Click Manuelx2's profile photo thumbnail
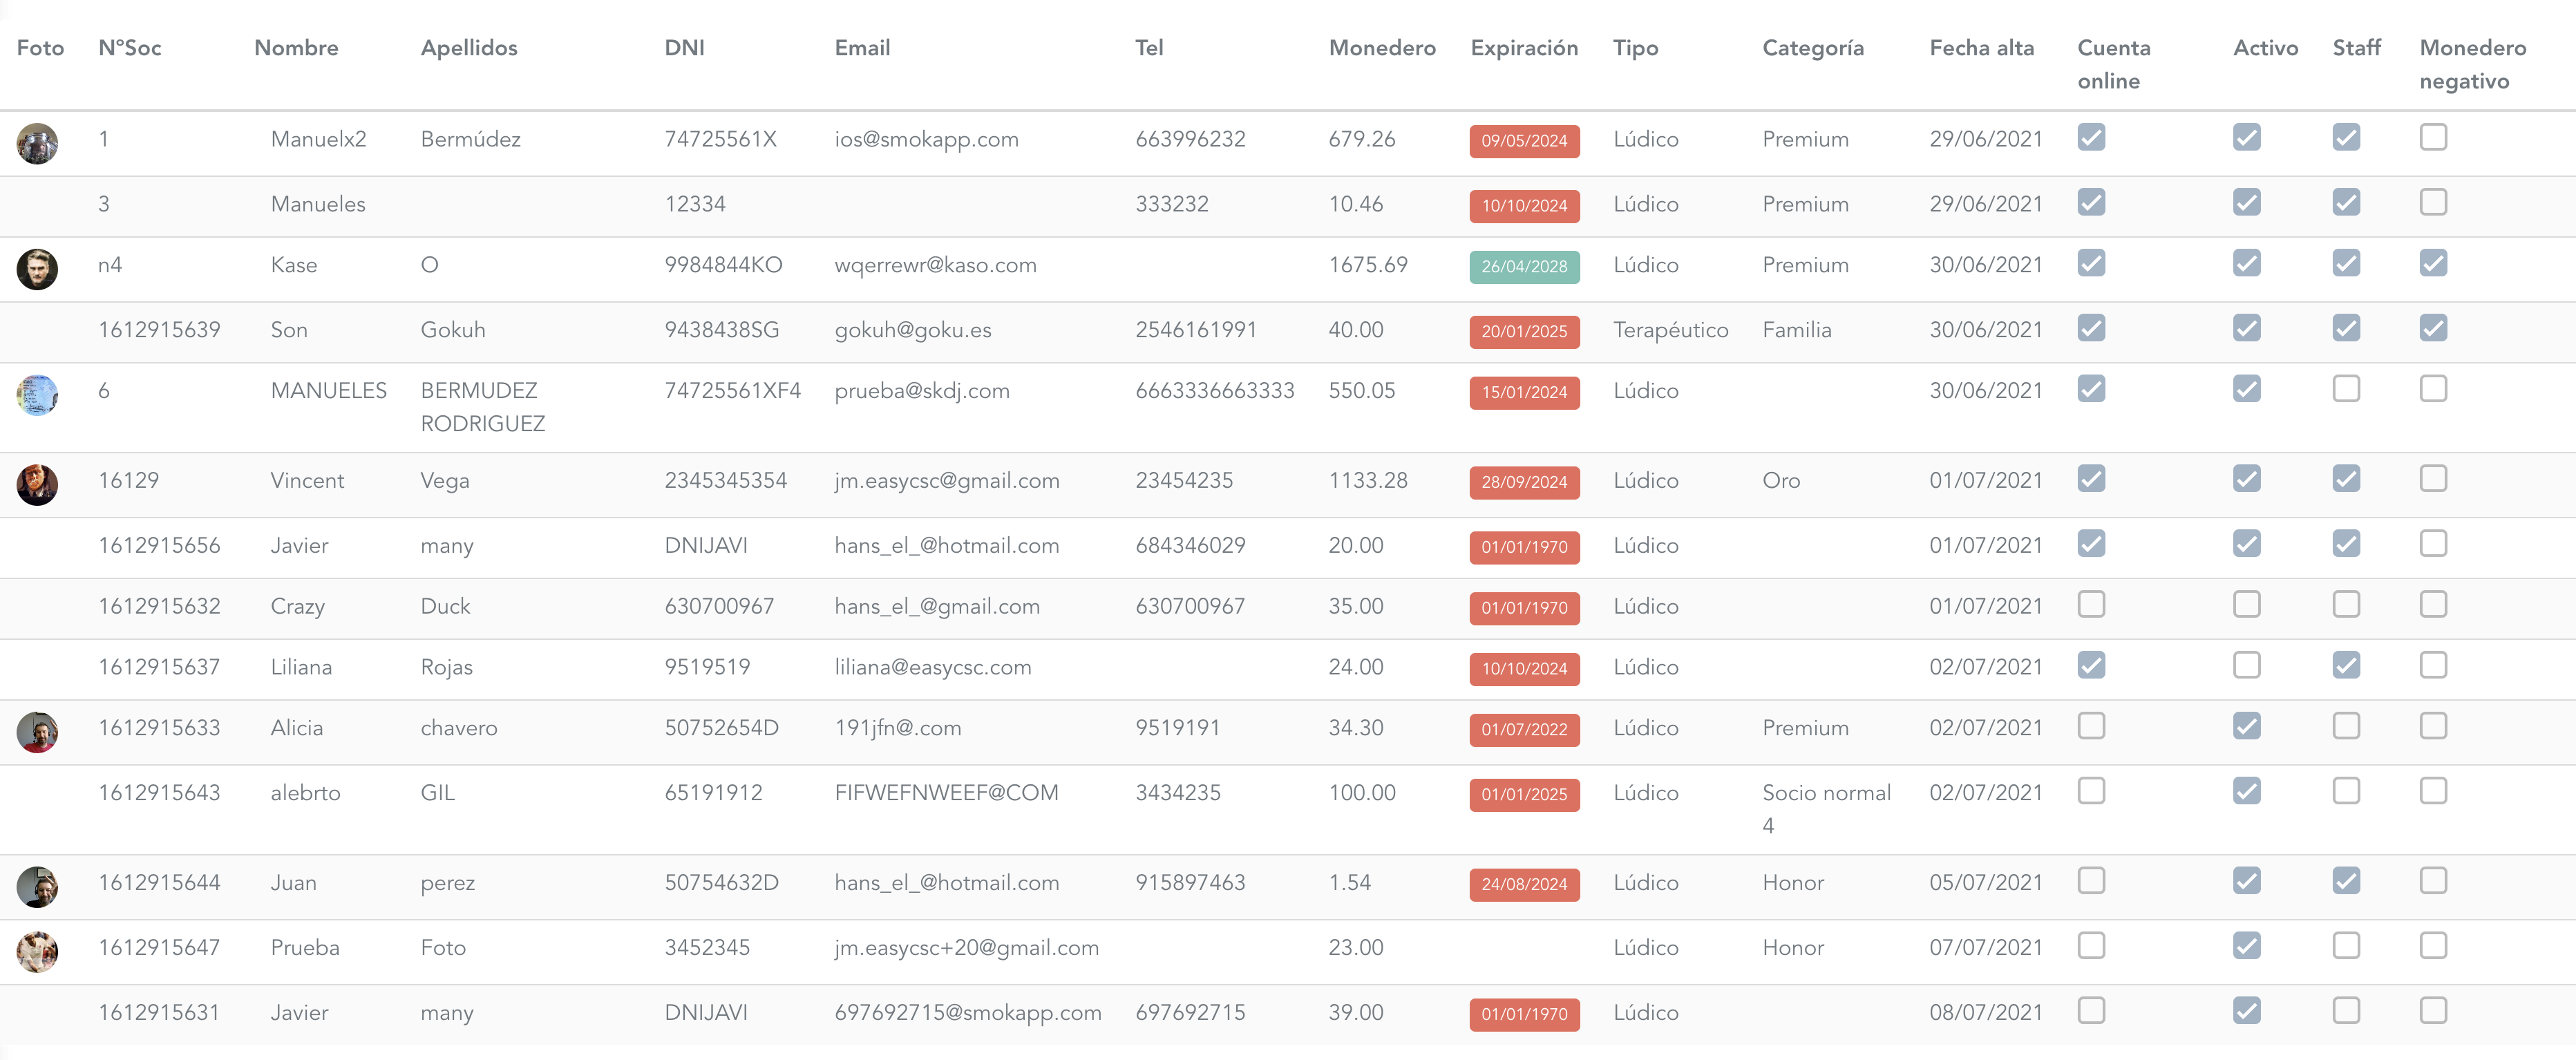The width and height of the screenshot is (2576, 1060). point(37,143)
